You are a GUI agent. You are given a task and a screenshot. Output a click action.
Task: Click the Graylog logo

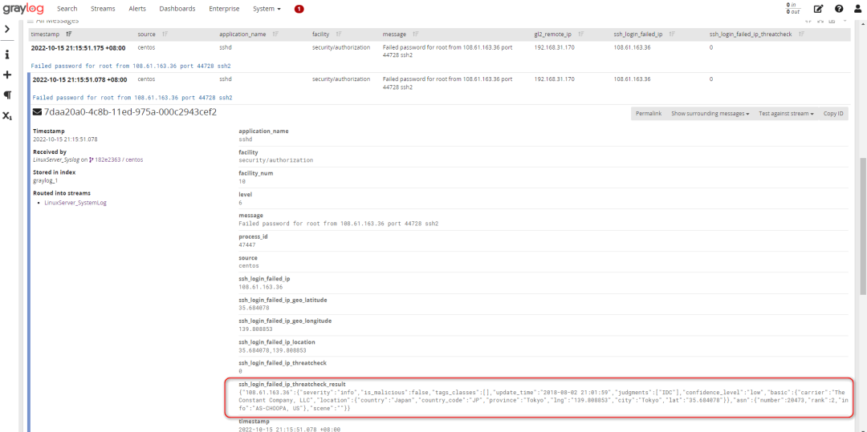24,9
